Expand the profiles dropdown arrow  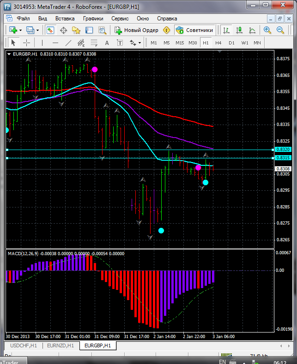click(38, 30)
